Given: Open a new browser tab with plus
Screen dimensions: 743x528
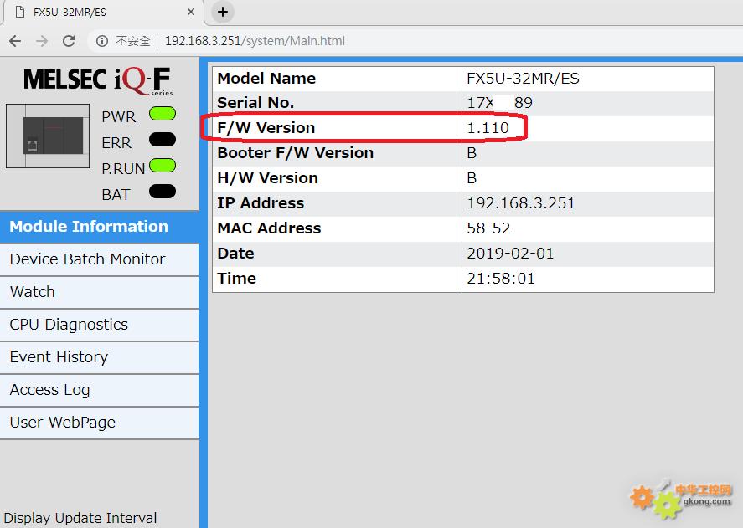Looking at the screenshot, I should pyautogui.click(x=223, y=12).
